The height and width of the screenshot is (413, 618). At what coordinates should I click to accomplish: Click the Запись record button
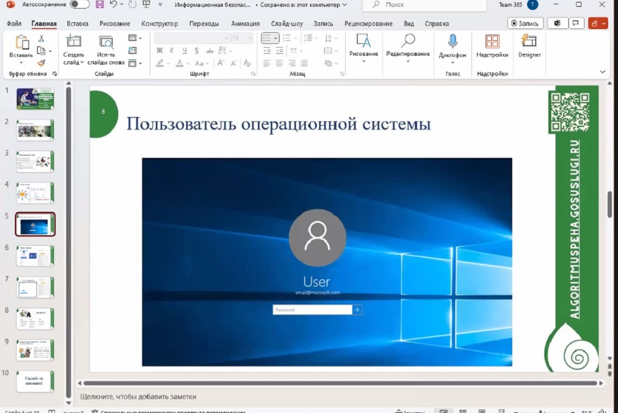(x=525, y=24)
